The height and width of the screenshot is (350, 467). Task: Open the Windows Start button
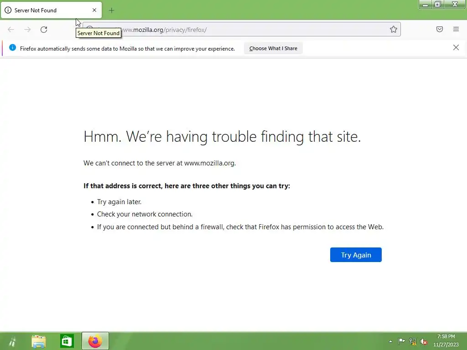point(12,341)
